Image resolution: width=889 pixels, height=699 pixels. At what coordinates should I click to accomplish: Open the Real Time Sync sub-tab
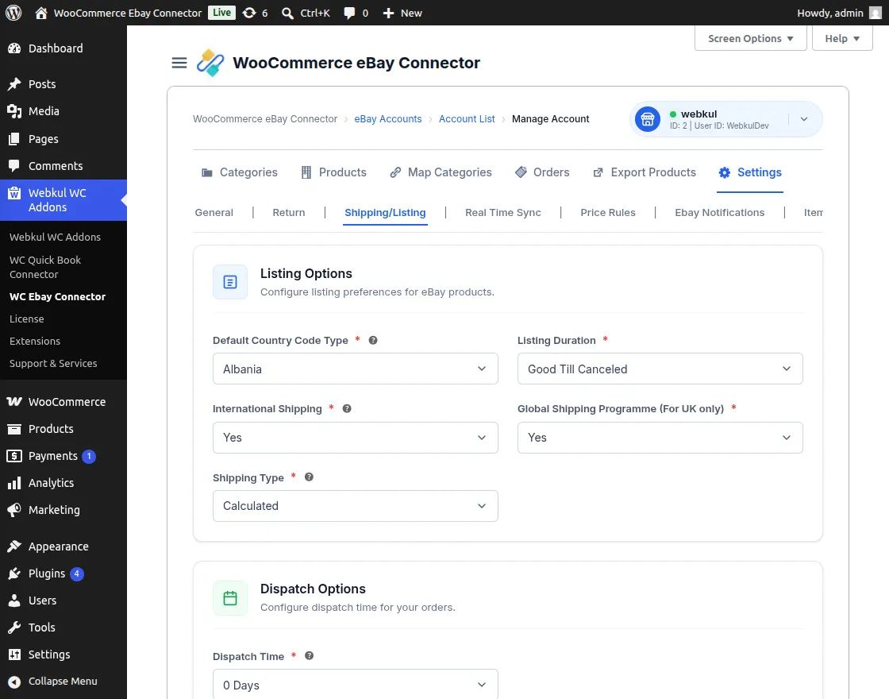click(x=503, y=213)
